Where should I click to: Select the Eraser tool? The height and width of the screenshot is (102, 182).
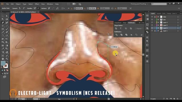pyautogui.click(x=7, y=32)
